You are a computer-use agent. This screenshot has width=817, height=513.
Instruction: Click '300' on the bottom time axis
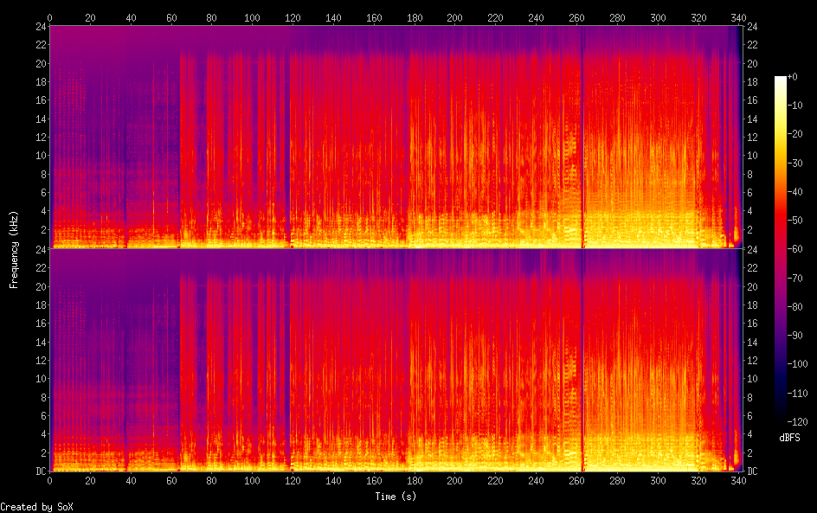(658, 481)
